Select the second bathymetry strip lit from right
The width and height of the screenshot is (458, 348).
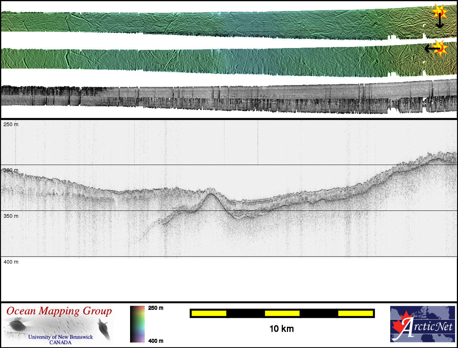tap(220, 61)
